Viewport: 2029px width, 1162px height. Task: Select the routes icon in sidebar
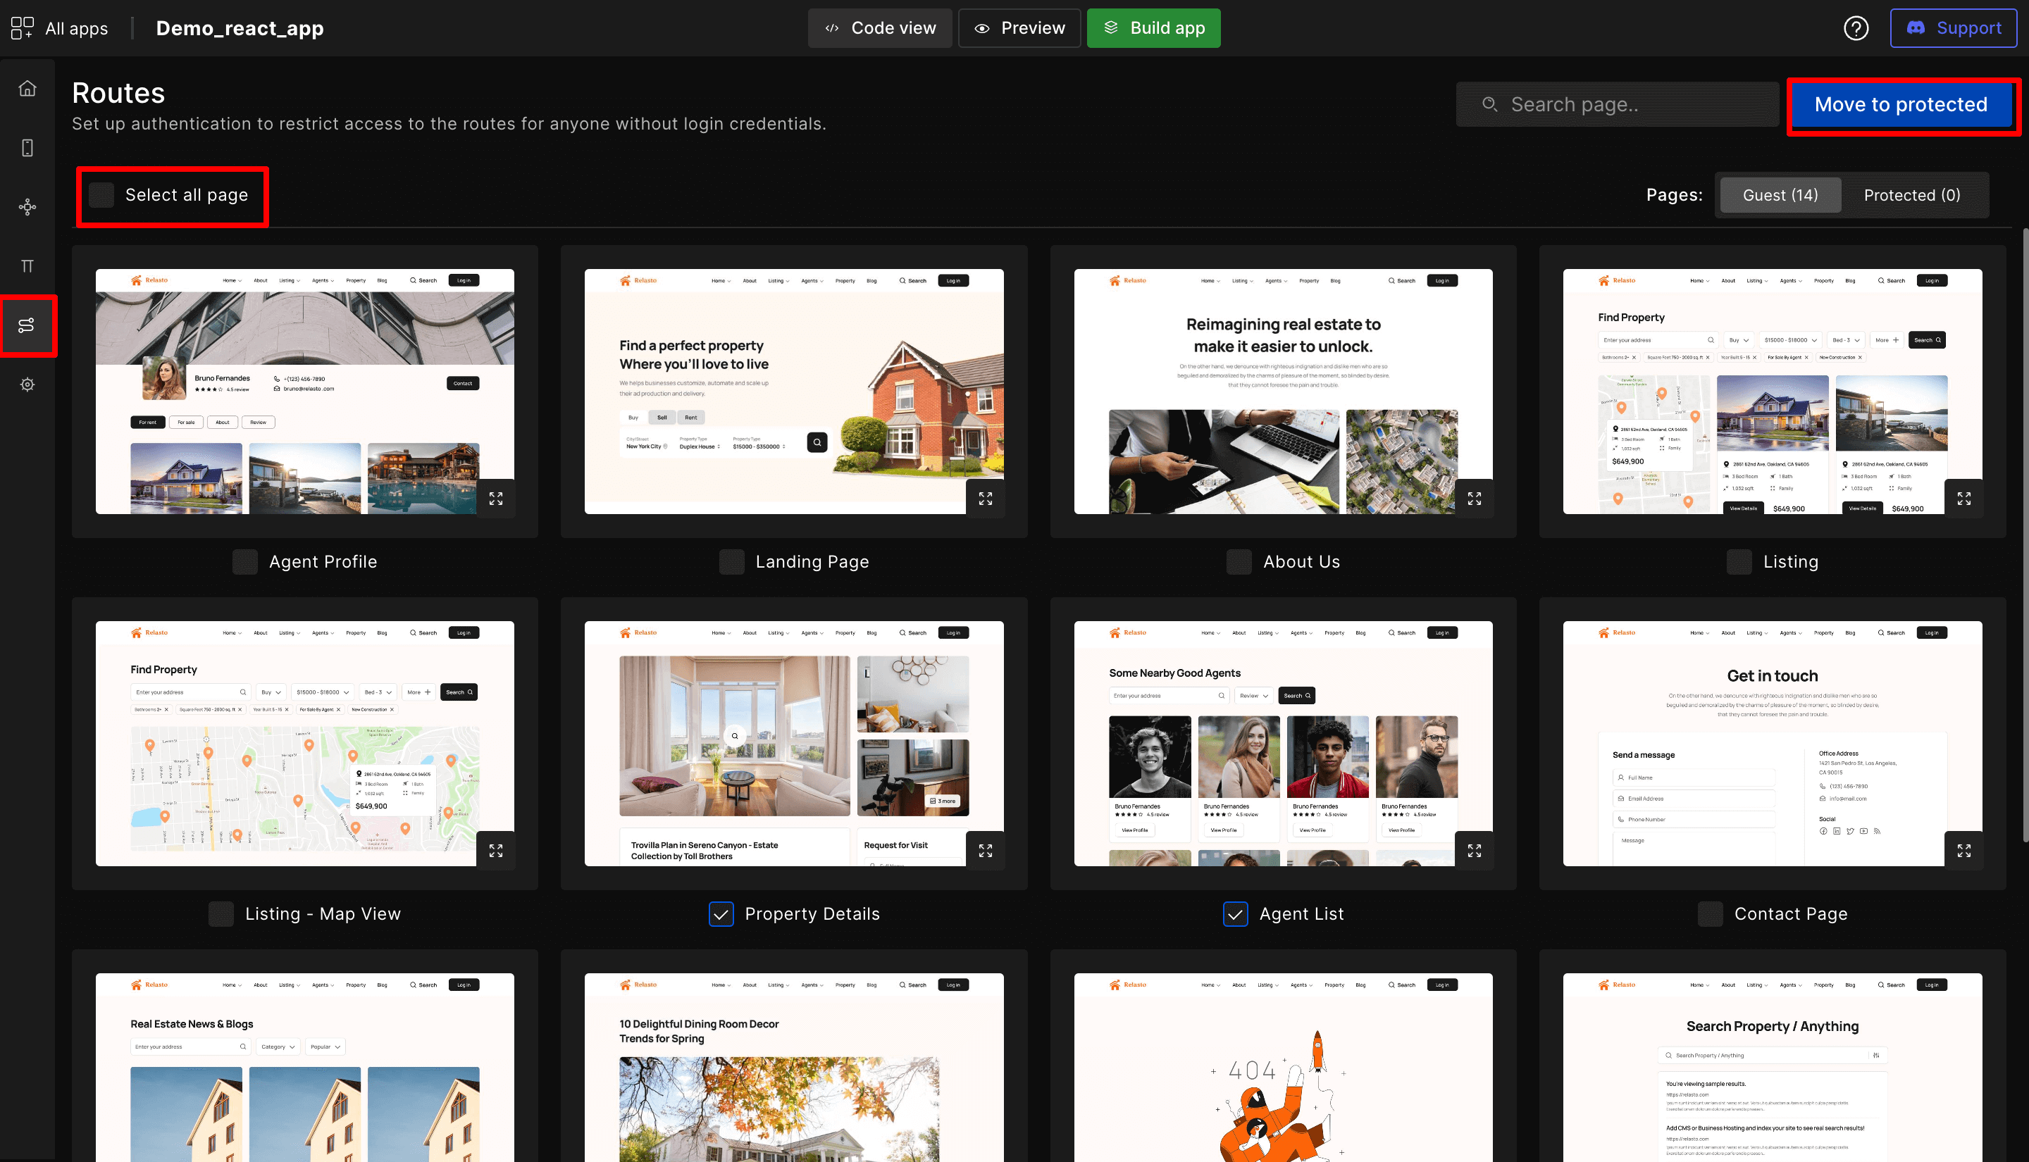pos(27,325)
